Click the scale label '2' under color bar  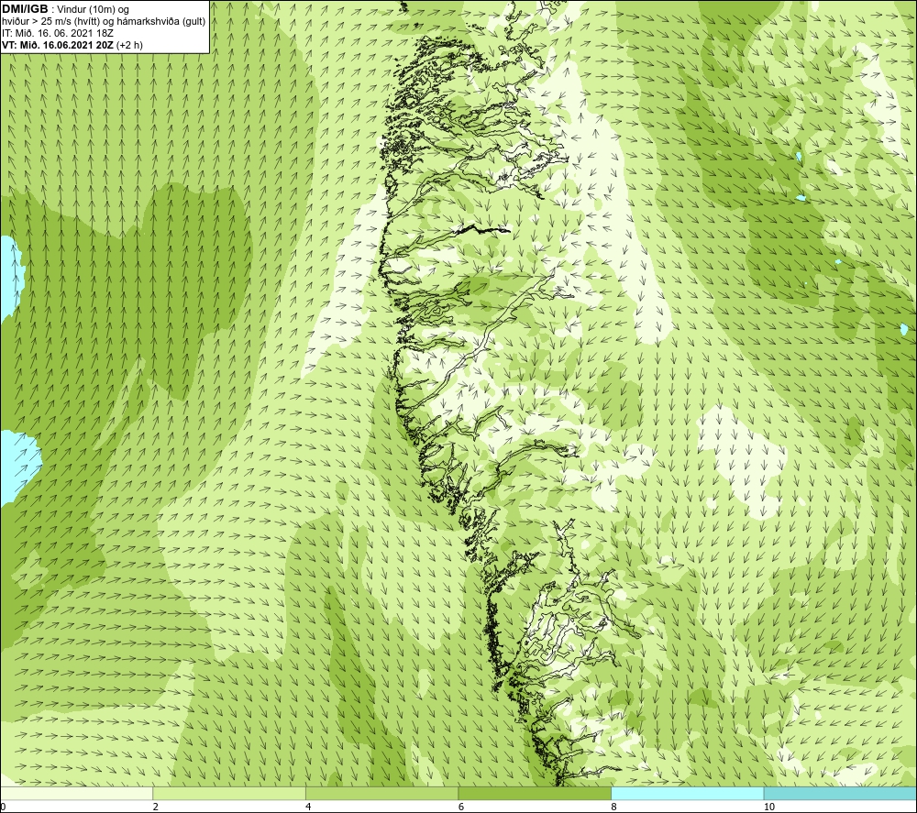tap(156, 807)
